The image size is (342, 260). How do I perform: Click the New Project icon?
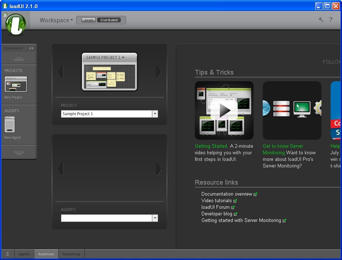point(16,84)
